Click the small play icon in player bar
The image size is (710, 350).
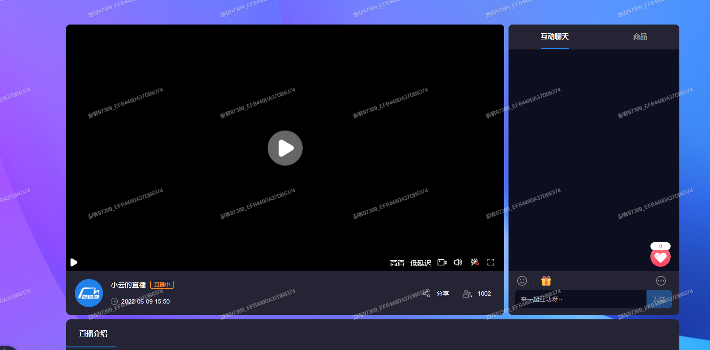click(74, 262)
